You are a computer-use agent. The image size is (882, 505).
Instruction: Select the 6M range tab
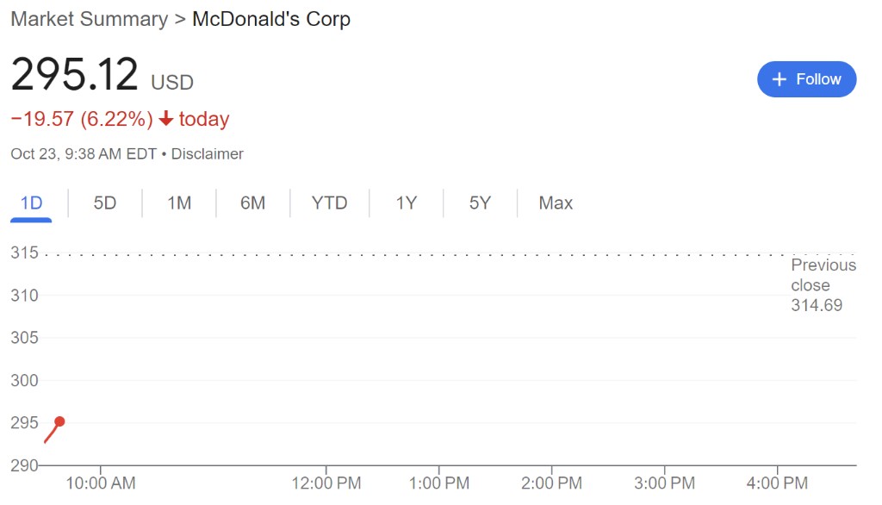[252, 203]
